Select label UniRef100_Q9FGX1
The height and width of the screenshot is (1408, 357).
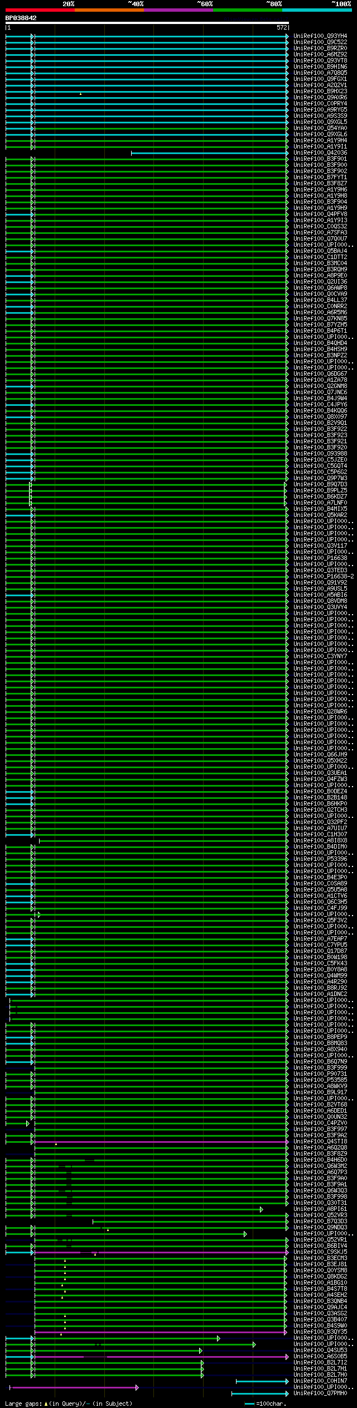320,79
